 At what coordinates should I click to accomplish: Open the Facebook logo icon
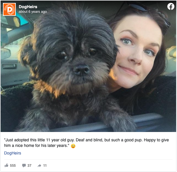[171, 6]
